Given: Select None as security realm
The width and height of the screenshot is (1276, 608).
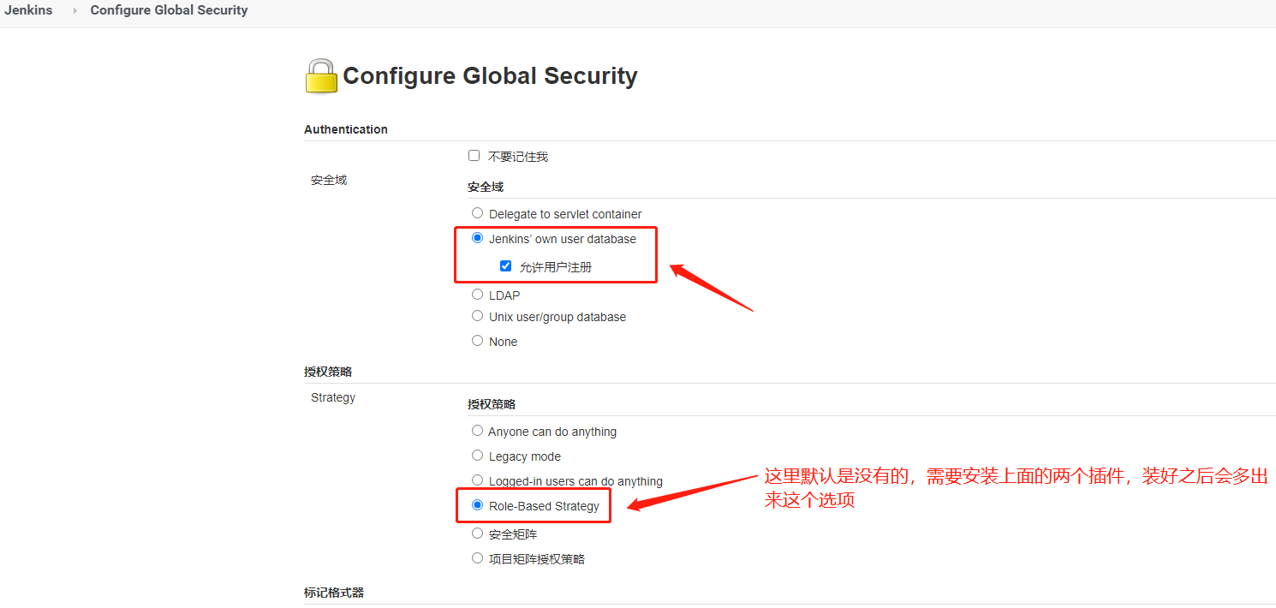Looking at the screenshot, I should pyautogui.click(x=478, y=341).
